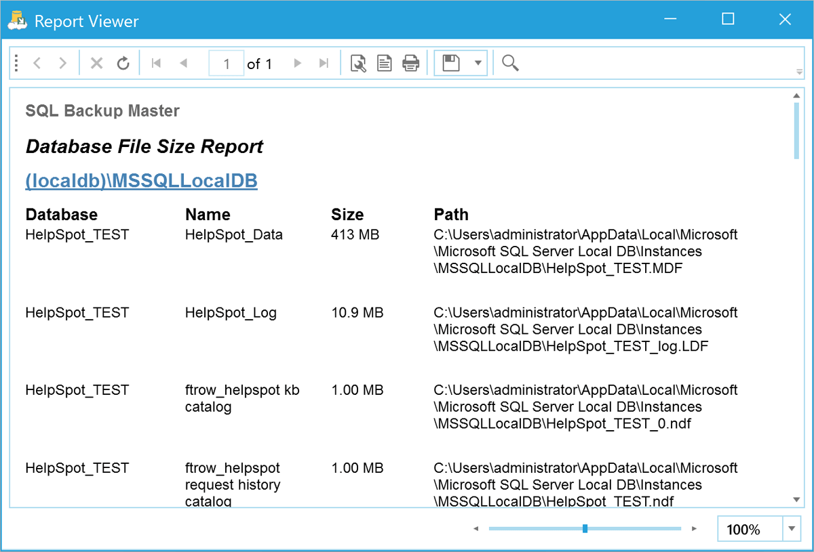Select 1.00 MB size for request history catalog
The width and height of the screenshot is (814, 552).
click(x=357, y=469)
